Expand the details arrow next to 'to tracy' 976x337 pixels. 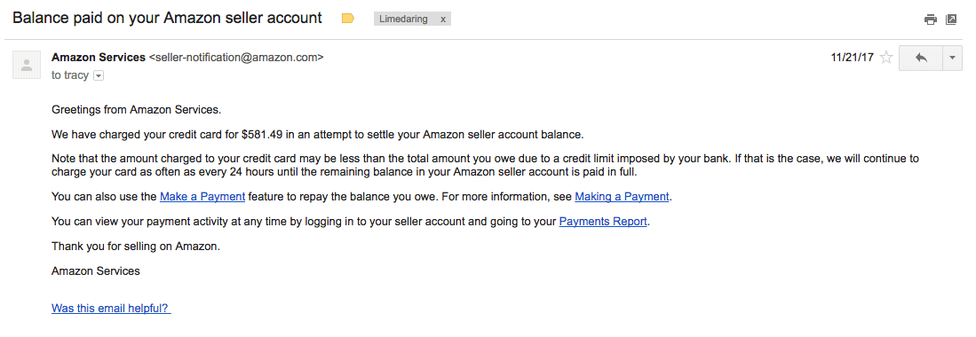[x=98, y=76]
